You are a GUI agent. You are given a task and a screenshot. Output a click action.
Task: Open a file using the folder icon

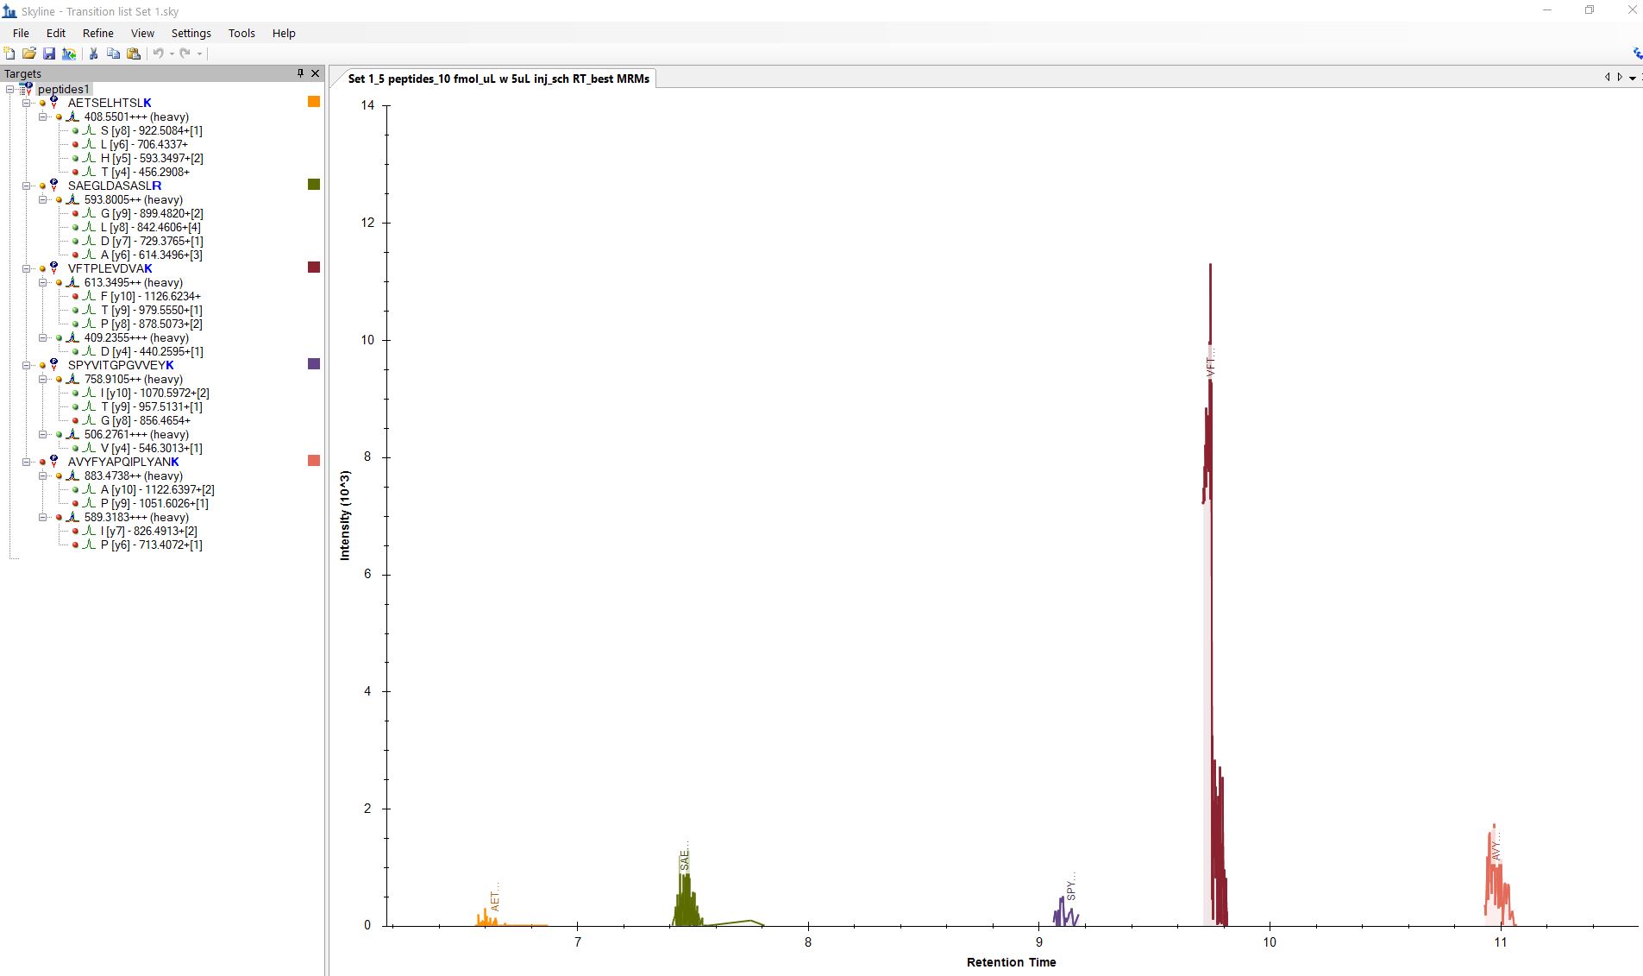[28, 54]
